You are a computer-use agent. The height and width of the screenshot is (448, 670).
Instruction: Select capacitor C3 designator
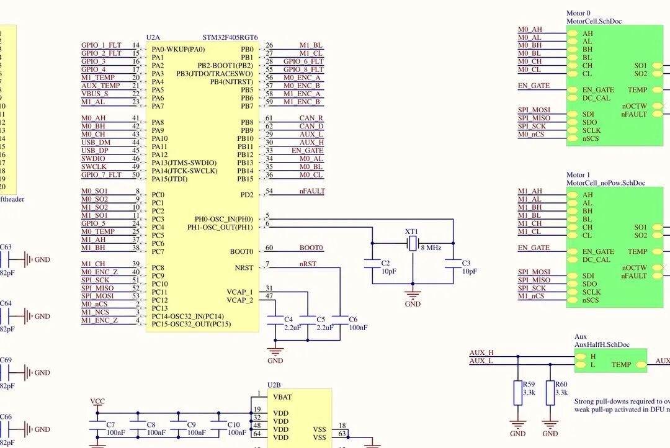[x=466, y=263]
